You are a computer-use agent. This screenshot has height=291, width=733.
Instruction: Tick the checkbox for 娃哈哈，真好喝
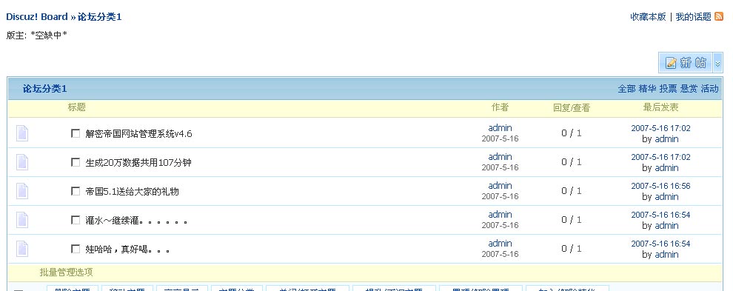pyautogui.click(x=76, y=249)
